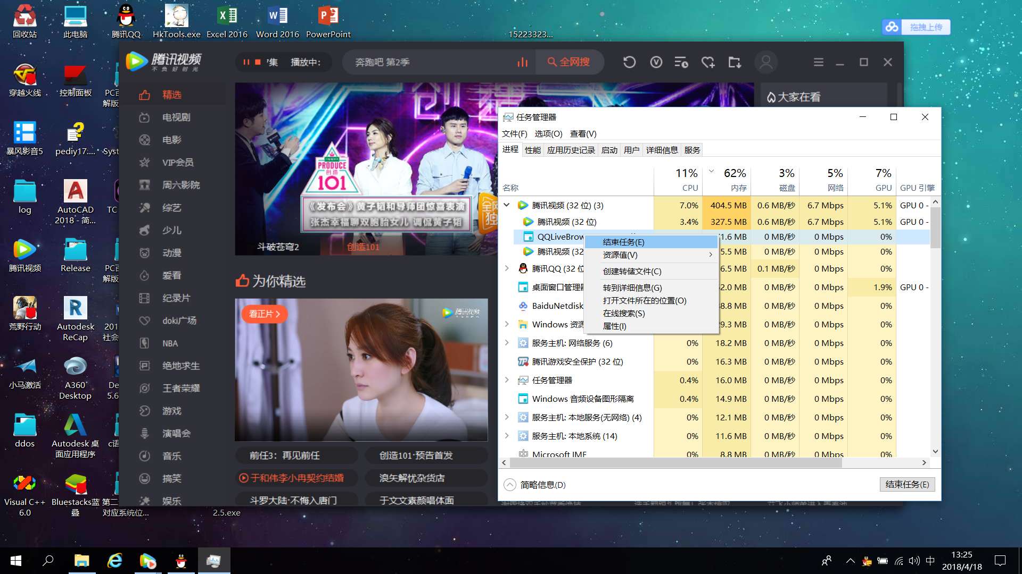Viewport: 1022px width, 574px height.
Task: Sort processes by the CPU column header
Action: (x=678, y=181)
